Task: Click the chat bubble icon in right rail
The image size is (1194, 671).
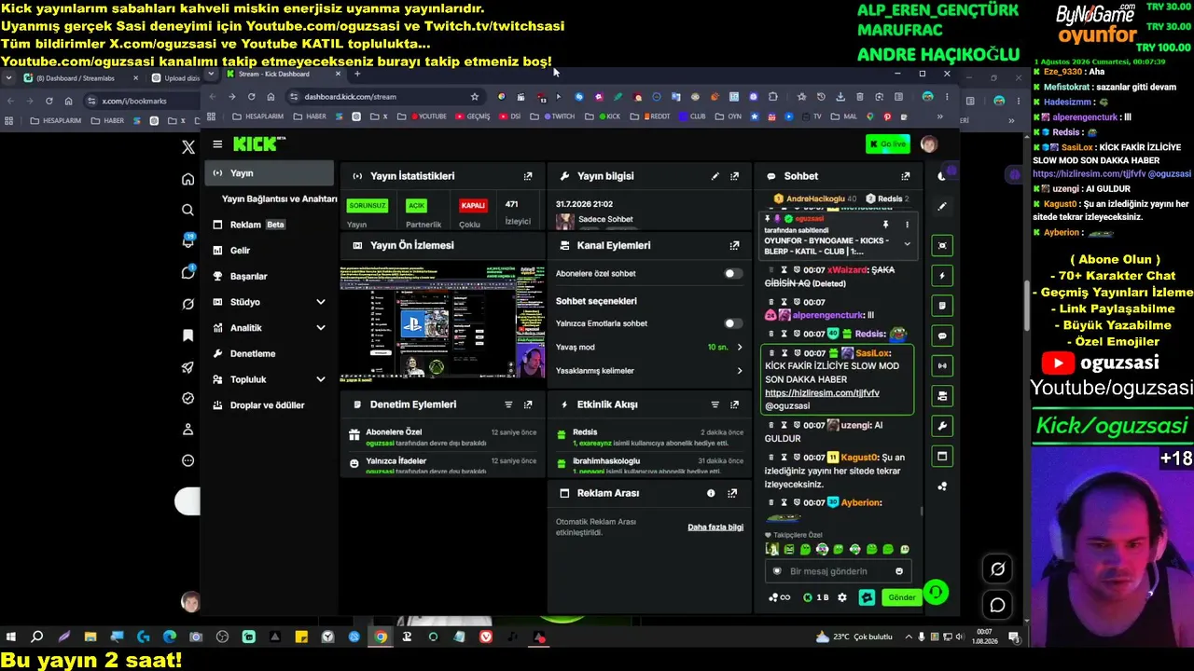Action: pyautogui.click(x=942, y=335)
